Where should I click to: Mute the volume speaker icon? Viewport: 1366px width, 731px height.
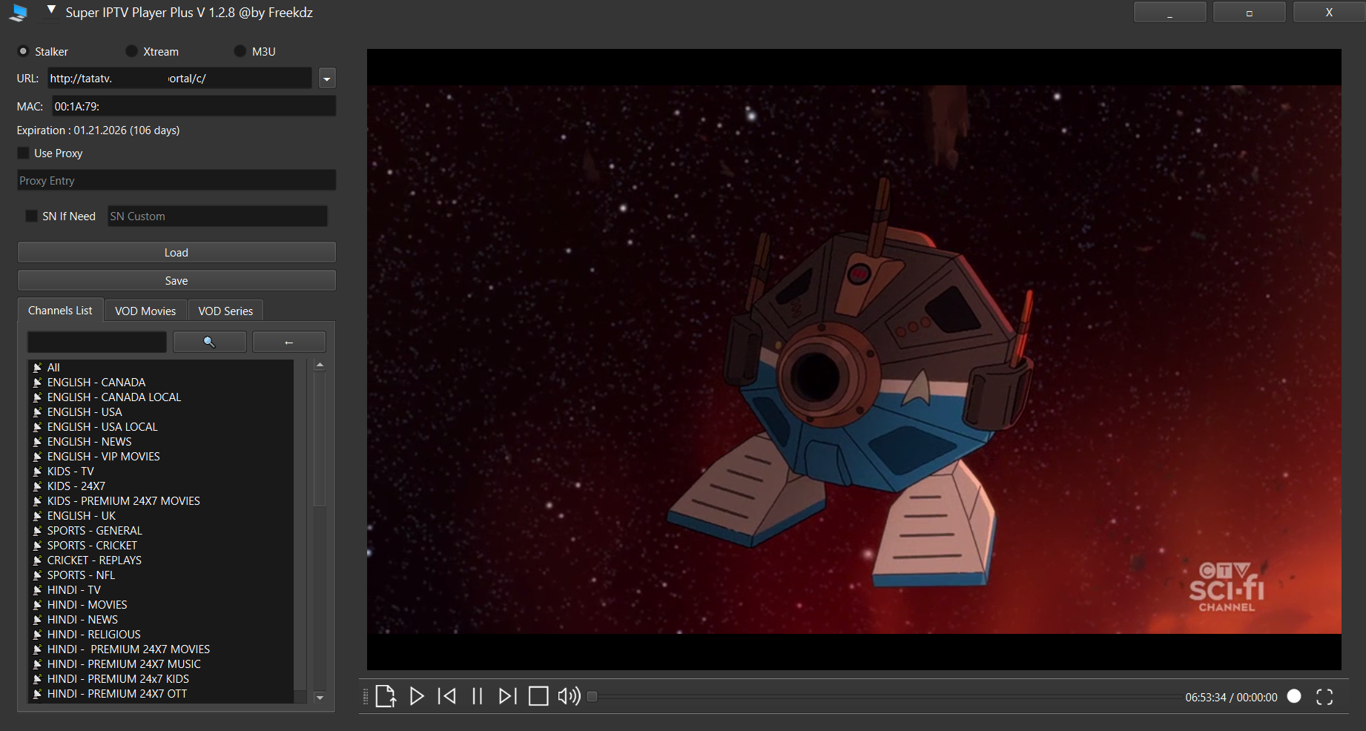point(569,696)
